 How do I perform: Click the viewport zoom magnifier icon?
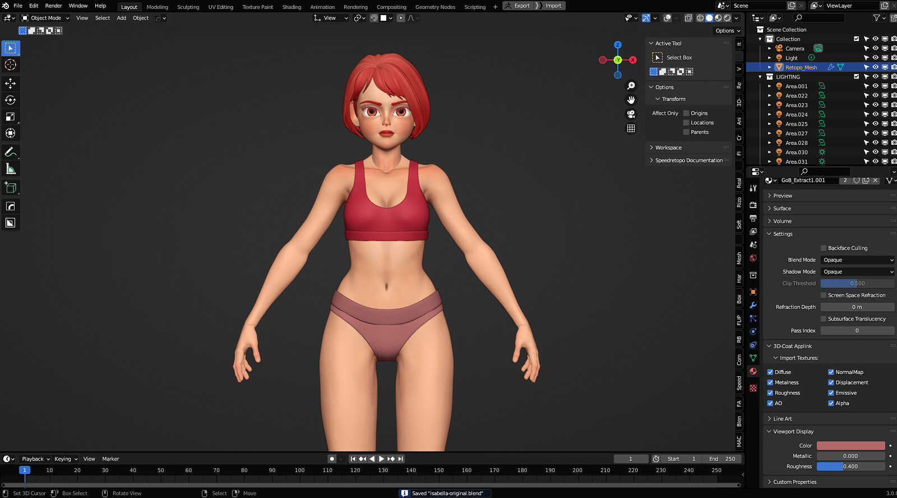[631, 86]
